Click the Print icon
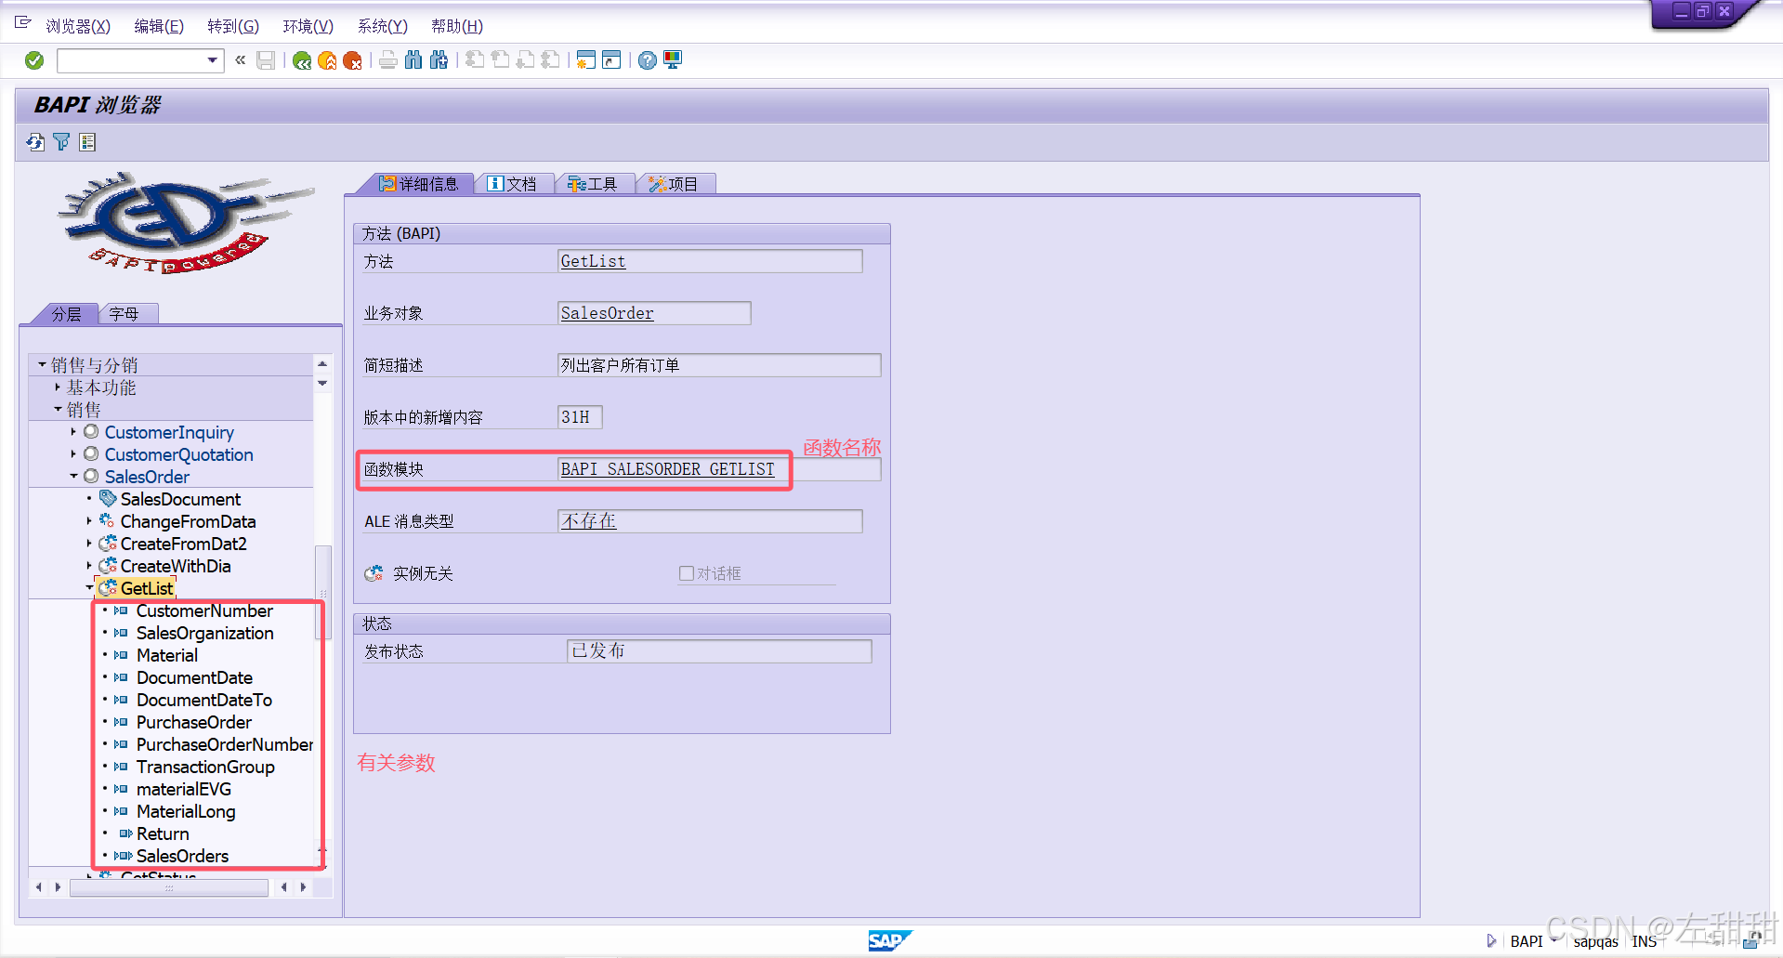The height and width of the screenshot is (958, 1783). (388, 60)
